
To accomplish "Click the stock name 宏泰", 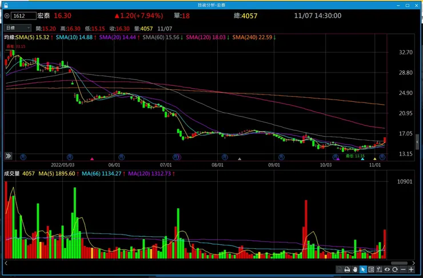I will tap(43, 15).
